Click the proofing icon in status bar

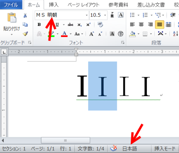tap(114, 149)
